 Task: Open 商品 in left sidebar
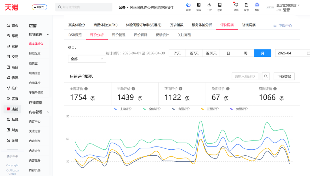tap(12, 67)
